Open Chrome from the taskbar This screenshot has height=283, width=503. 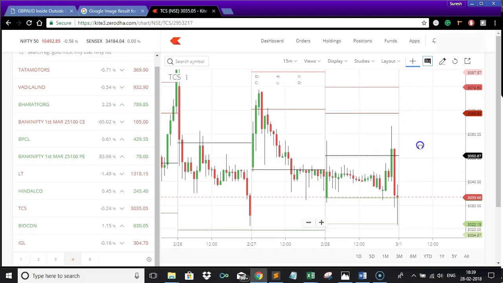pyautogui.click(x=259, y=276)
